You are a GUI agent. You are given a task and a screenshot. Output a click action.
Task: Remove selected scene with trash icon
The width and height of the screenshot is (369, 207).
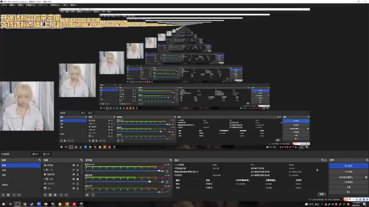tap(8, 195)
